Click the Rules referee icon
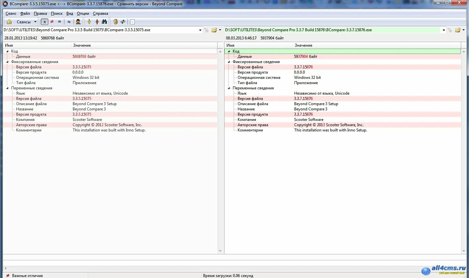 [78, 22]
